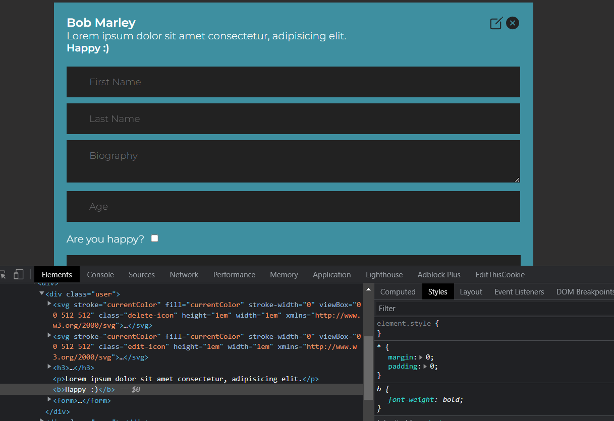
Task: Open the Layout pane tab
Action: [471, 292]
